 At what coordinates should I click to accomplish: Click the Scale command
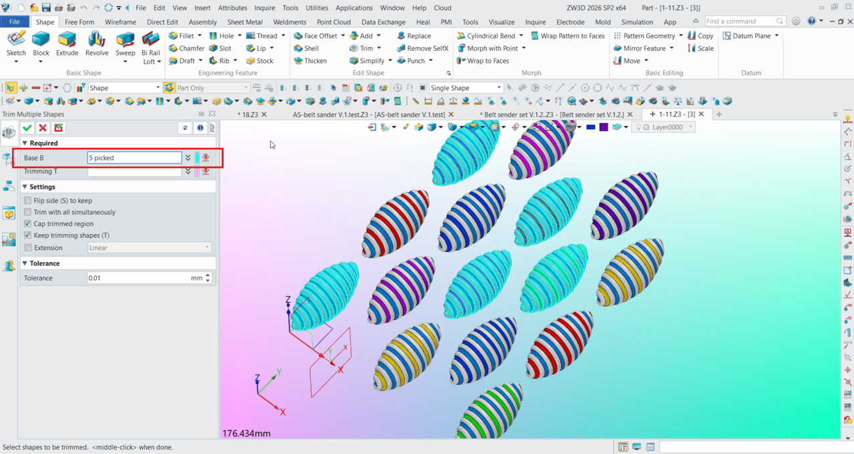(x=705, y=47)
